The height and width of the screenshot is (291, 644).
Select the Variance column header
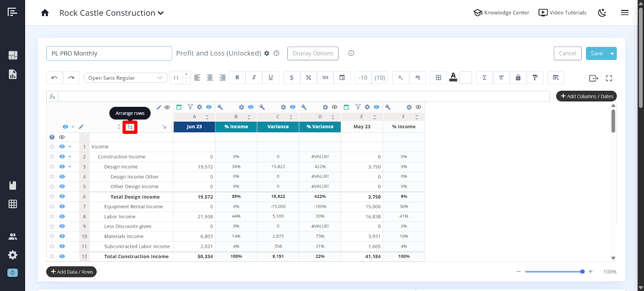coord(278,127)
